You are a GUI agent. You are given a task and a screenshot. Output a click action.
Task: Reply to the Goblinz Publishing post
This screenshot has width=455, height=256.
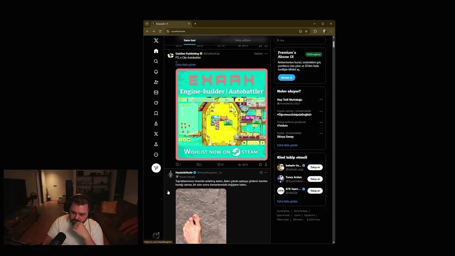point(177,165)
